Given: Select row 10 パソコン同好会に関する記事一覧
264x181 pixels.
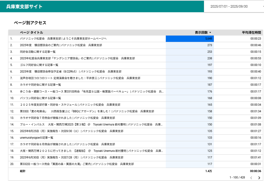Looking at the screenshot, I should 40,98.
